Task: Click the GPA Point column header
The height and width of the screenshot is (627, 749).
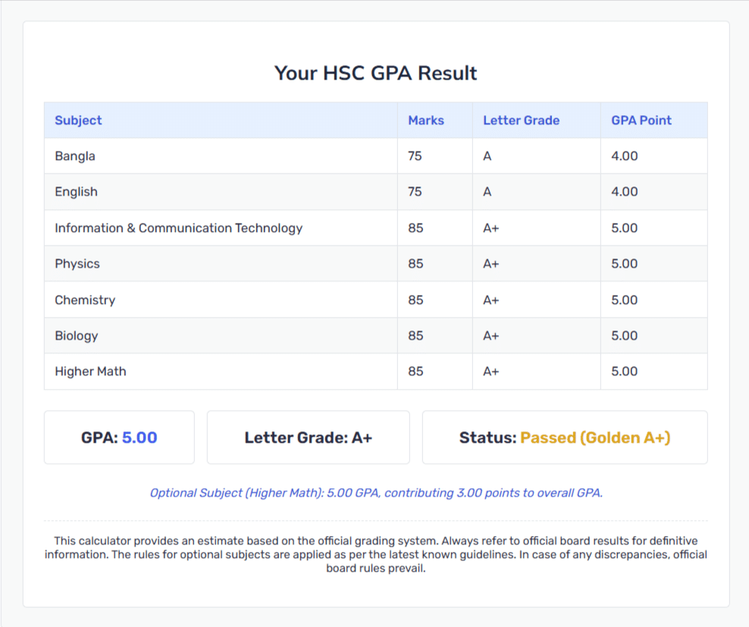Action: [x=654, y=120]
